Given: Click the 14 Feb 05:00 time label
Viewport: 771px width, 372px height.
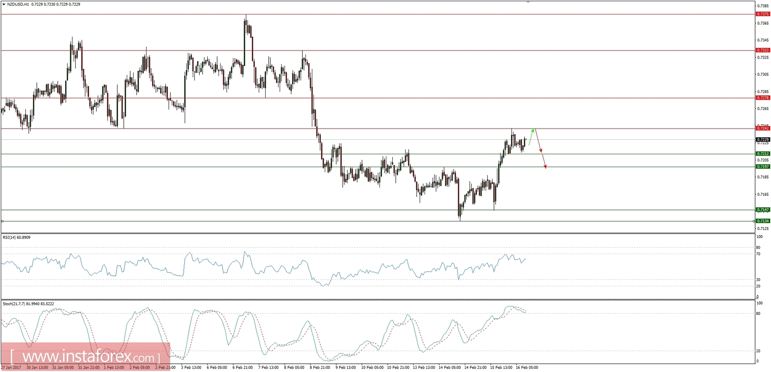Looking at the screenshot, I should pyautogui.click(x=450, y=367).
